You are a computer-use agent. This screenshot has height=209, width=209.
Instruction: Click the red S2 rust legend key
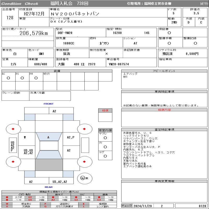click(76, 200)
